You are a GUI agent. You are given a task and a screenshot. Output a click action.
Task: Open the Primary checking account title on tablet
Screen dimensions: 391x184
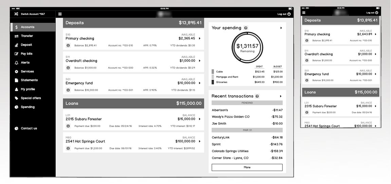(80, 38)
